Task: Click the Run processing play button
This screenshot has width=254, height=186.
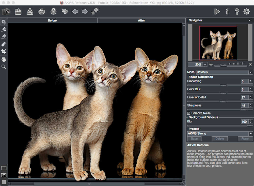Action: tap(217, 12)
